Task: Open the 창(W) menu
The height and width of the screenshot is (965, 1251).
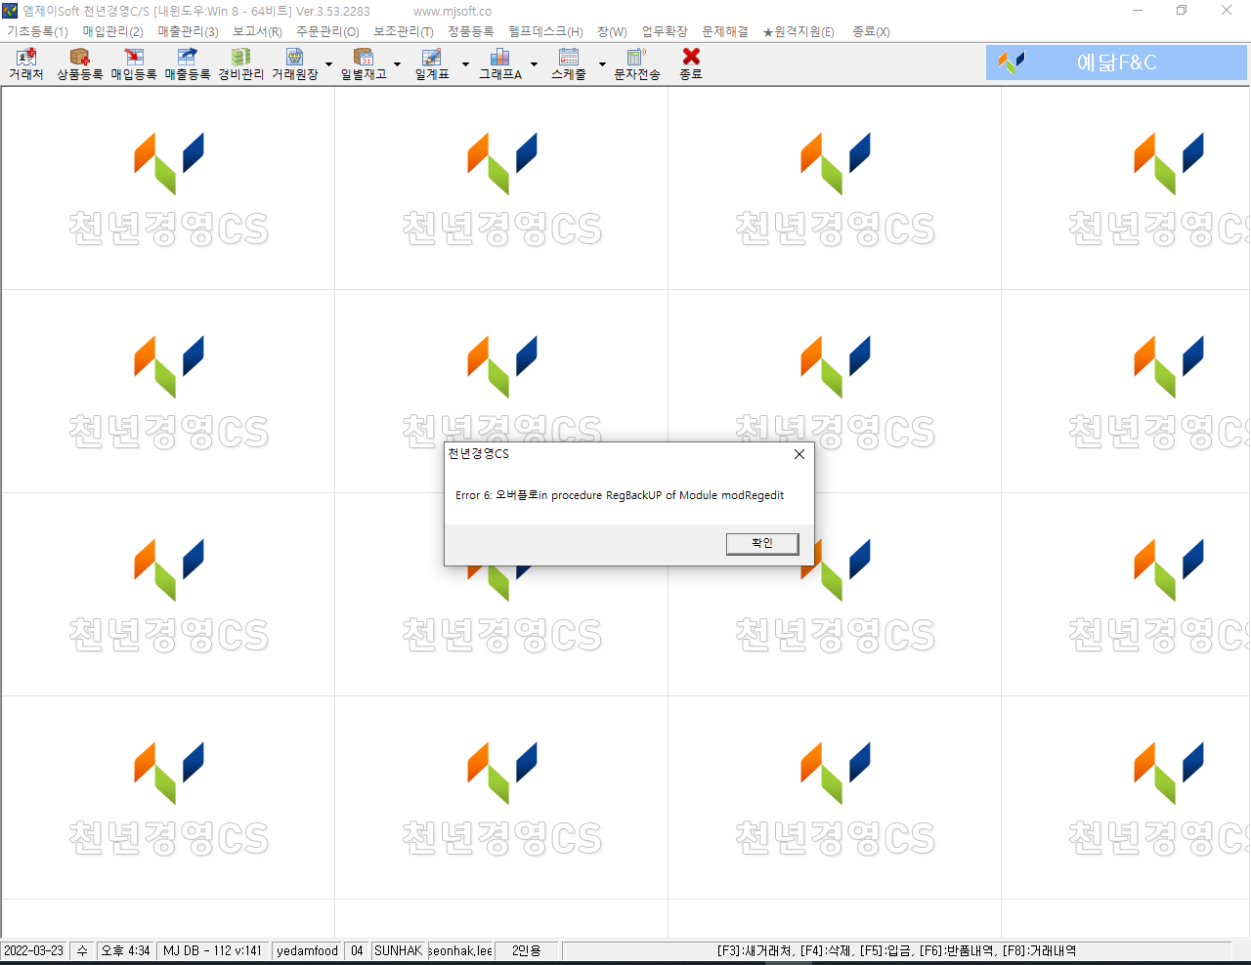Action: point(613,31)
